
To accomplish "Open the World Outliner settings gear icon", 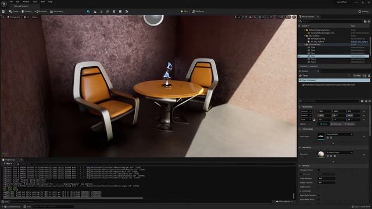I will pyautogui.click(x=369, y=21).
